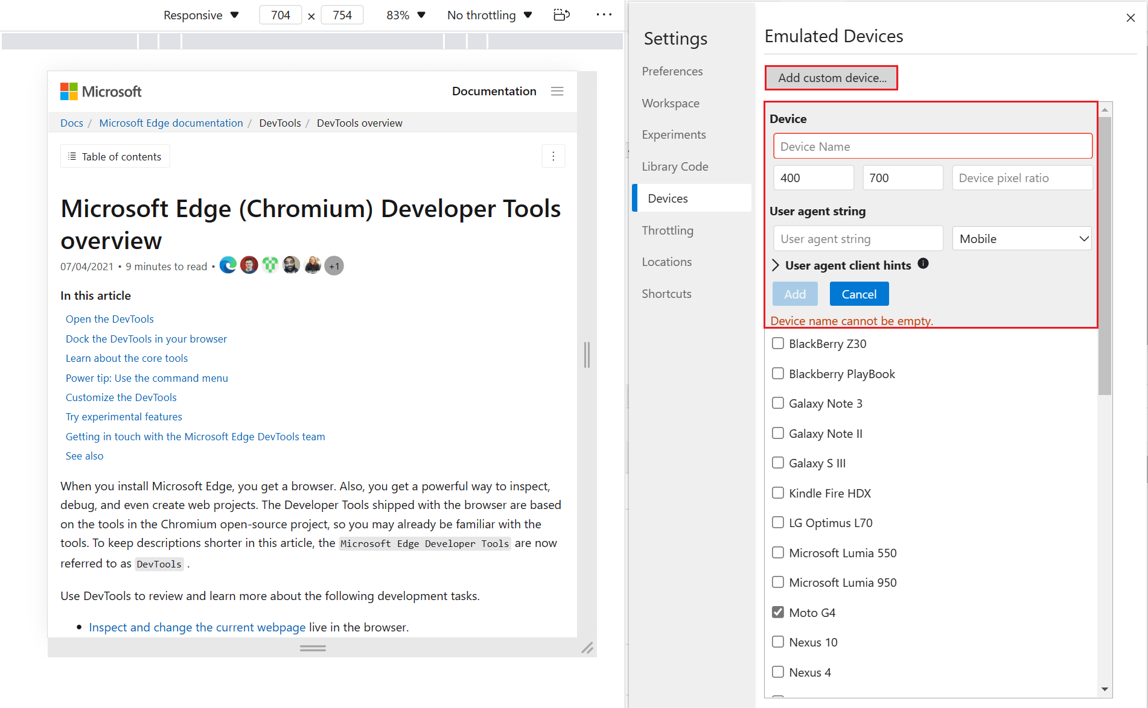
Task: Open the Mobile user agent type dropdown
Action: pyautogui.click(x=1021, y=238)
